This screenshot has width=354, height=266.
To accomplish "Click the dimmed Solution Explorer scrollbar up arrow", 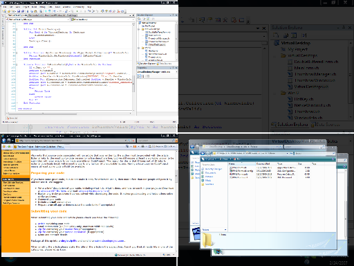I will pyautogui.click(x=351, y=43).
